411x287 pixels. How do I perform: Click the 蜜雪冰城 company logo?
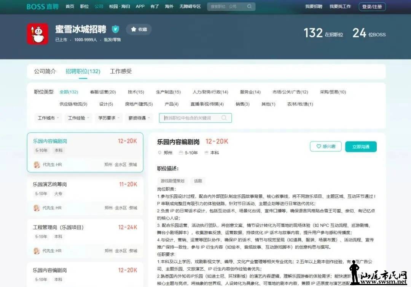pos(37,34)
